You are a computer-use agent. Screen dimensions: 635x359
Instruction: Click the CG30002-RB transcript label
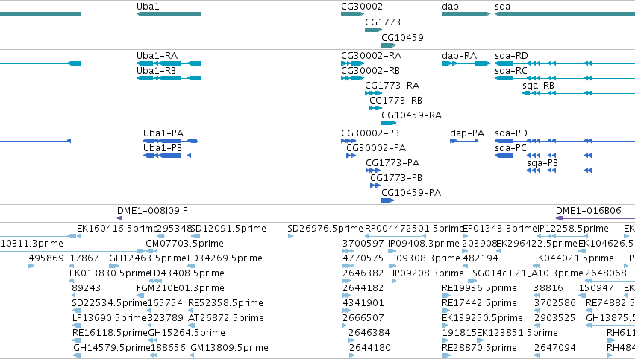click(x=371, y=71)
